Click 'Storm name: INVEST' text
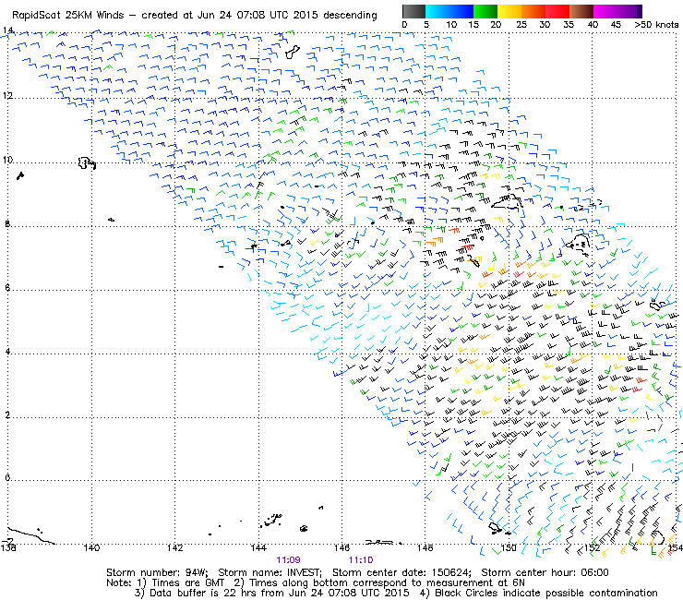This screenshot has height=600, width=683. tap(270, 572)
